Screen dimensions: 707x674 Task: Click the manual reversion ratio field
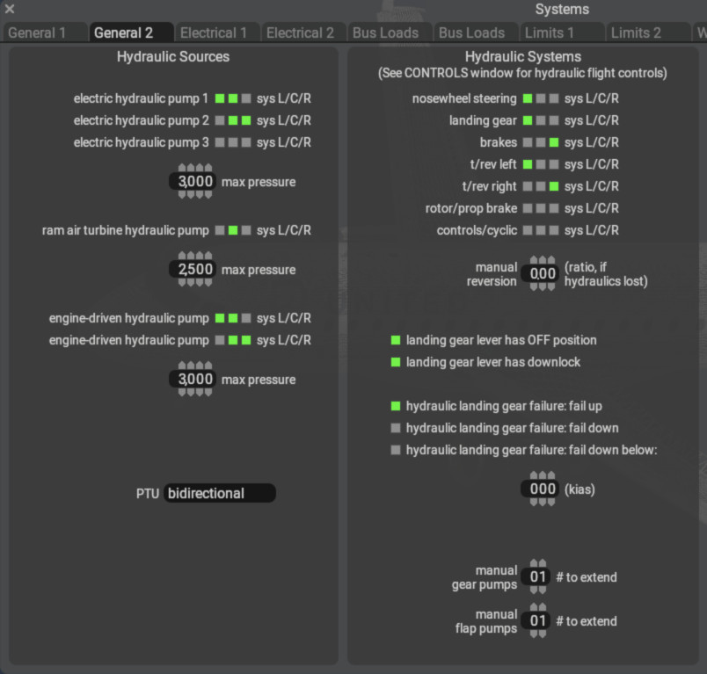pyautogui.click(x=543, y=273)
